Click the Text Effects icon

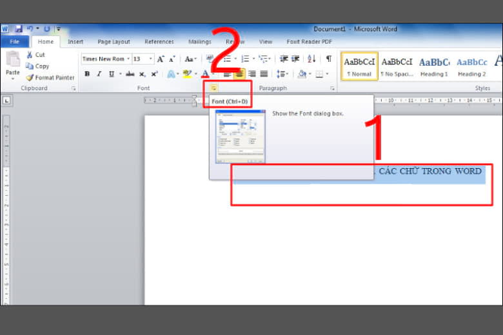pos(172,74)
